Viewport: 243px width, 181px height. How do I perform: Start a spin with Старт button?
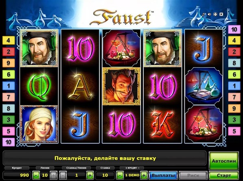click(x=223, y=175)
